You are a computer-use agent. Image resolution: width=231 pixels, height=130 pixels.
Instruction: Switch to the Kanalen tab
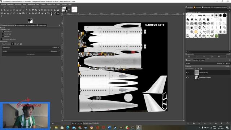point(195,60)
